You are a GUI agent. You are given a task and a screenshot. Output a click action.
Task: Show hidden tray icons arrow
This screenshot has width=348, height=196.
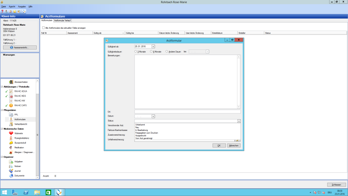click(310, 193)
